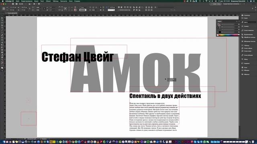Swap fill and stroke in Color panel

(220, 24)
